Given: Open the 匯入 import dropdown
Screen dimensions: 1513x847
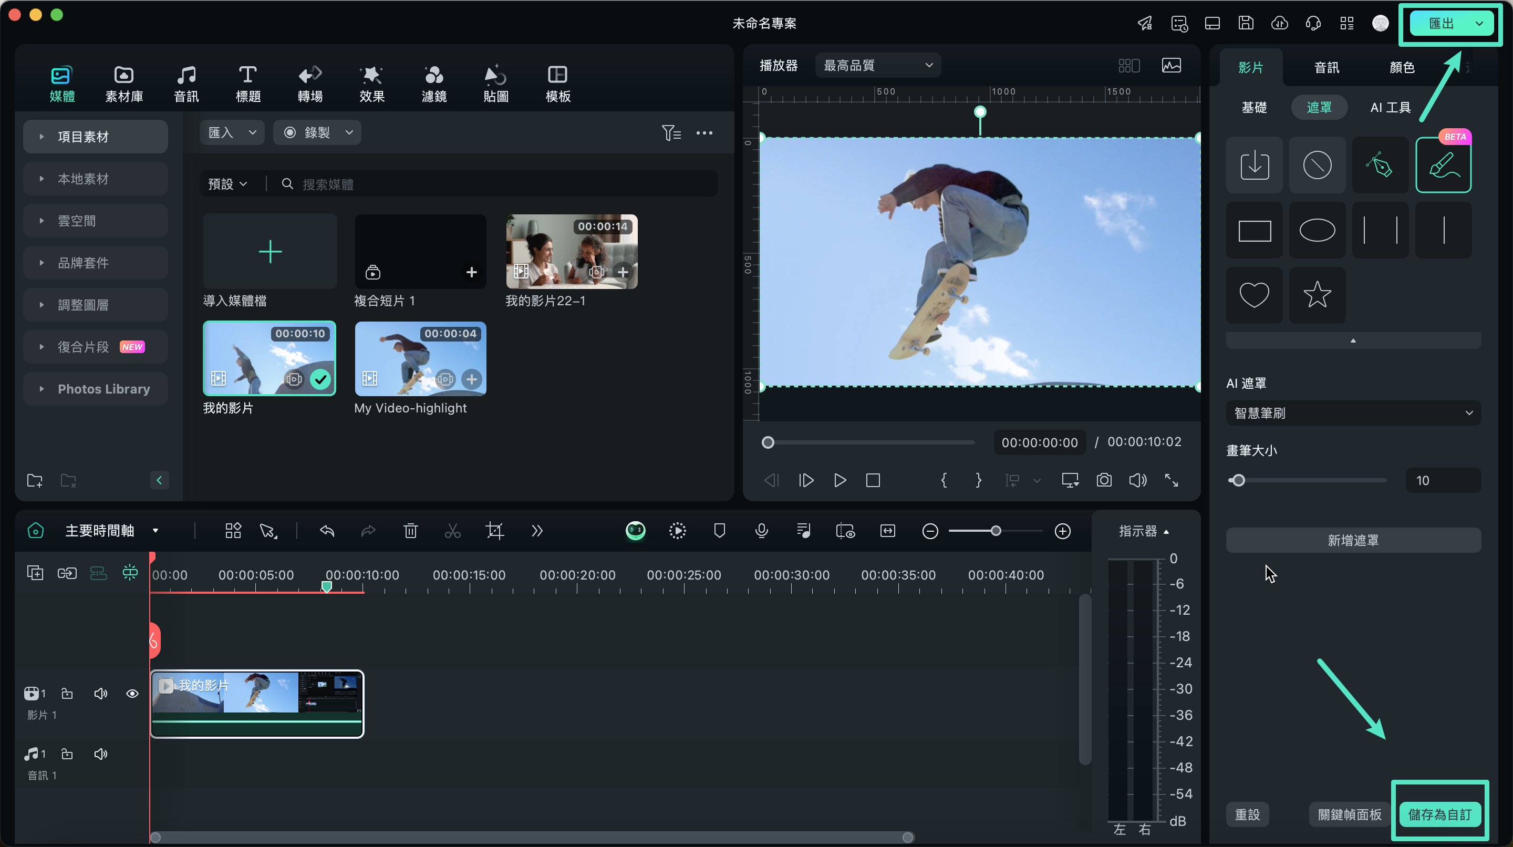Looking at the screenshot, I should [232, 133].
